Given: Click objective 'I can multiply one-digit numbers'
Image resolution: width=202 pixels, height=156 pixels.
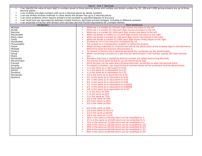Looking at the screenshot, I should (x=61, y=13).
